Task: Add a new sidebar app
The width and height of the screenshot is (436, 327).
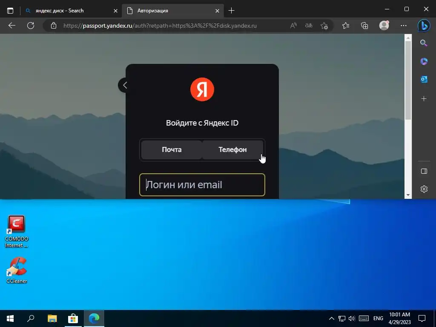Action: pyautogui.click(x=424, y=98)
